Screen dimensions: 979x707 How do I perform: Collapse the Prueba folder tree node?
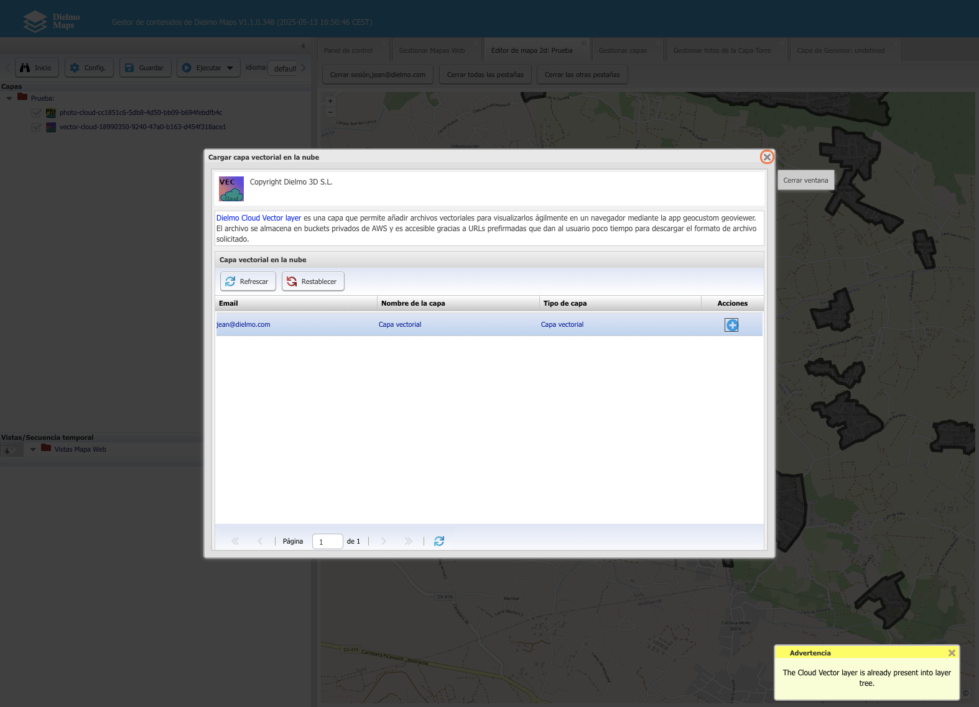pyautogui.click(x=9, y=98)
